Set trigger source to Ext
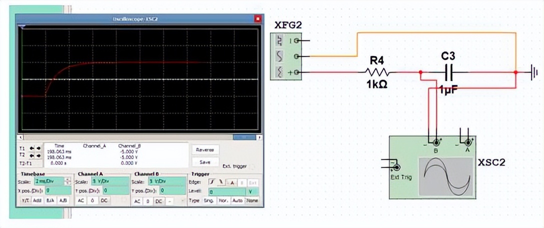This screenshot has height=228, width=544. click(253, 182)
